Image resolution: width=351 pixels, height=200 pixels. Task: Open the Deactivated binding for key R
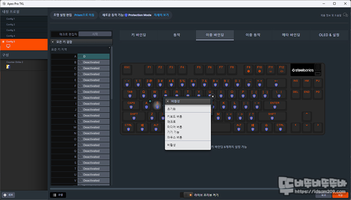(x=94, y=157)
